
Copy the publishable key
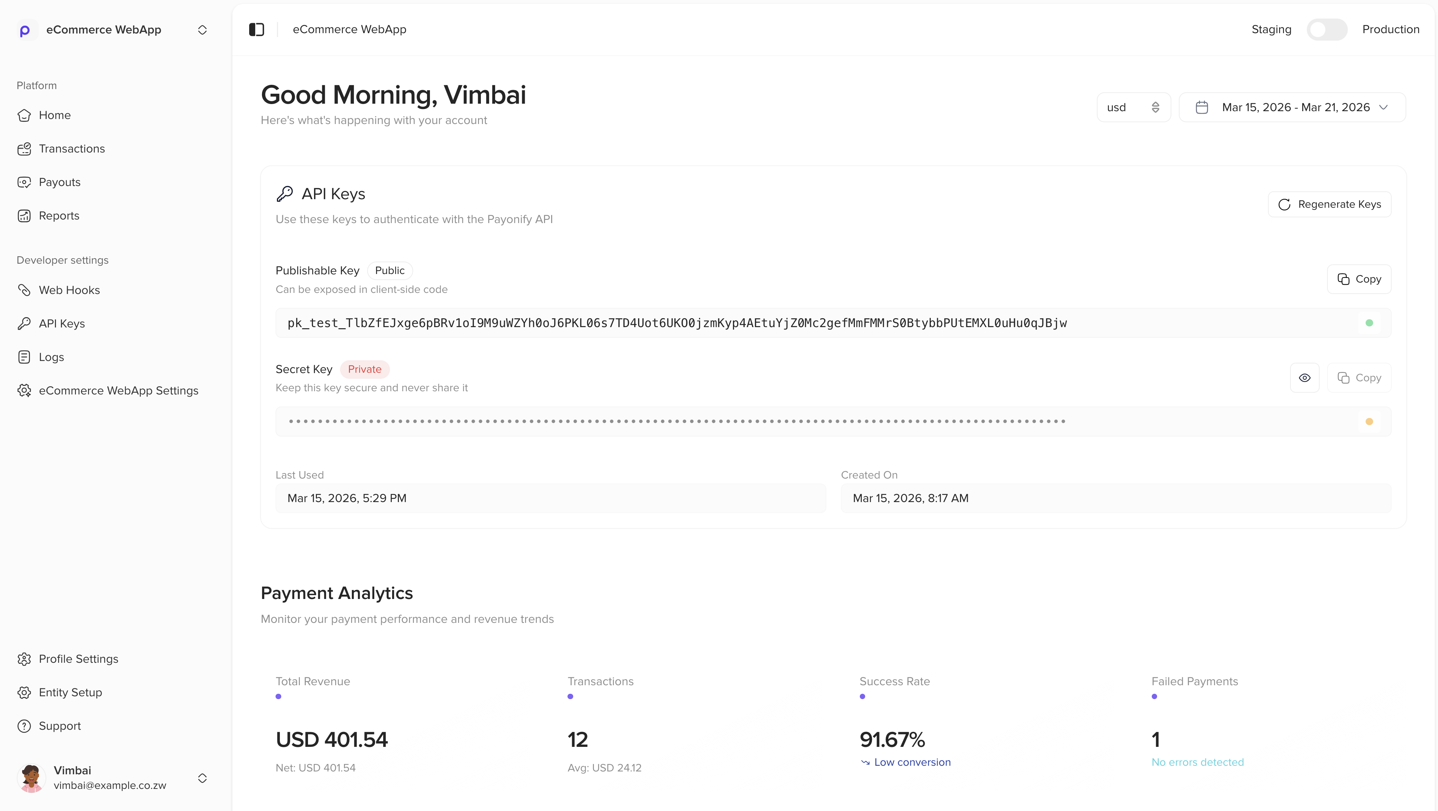(x=1359, y=279)
